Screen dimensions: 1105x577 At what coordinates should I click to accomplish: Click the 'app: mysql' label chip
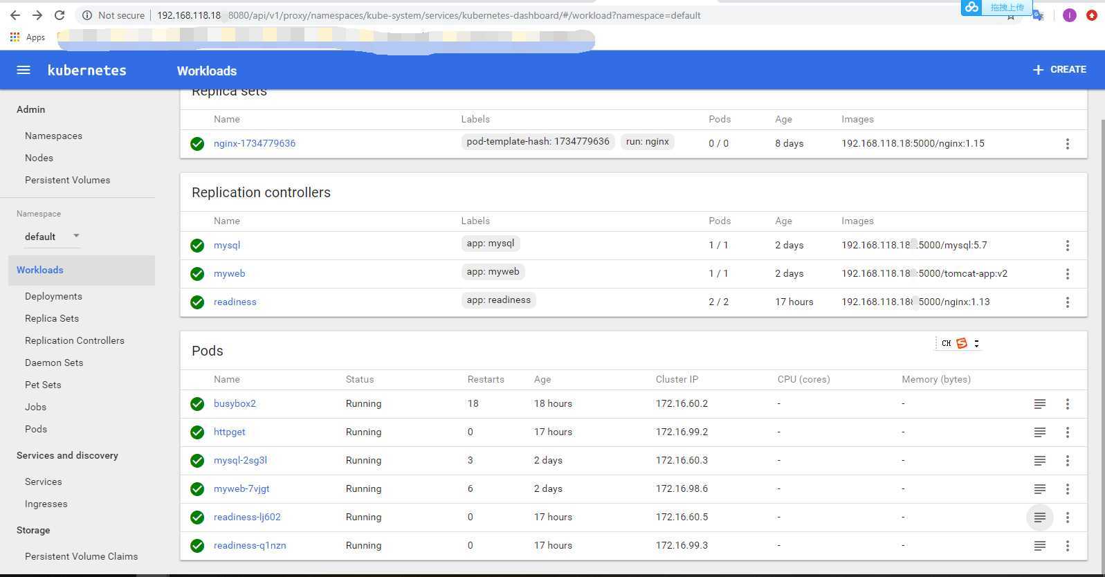click(491, 243)
